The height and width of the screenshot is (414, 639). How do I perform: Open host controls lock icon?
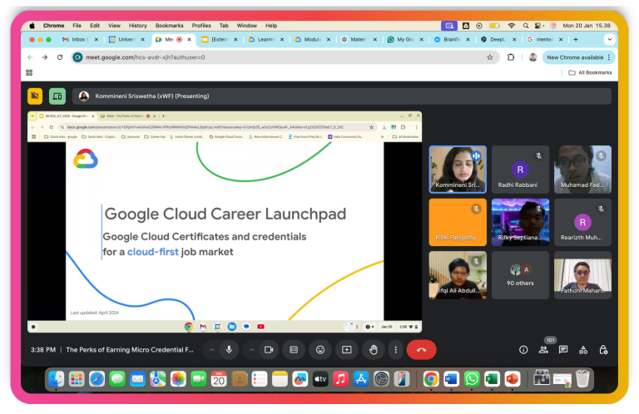603,350
